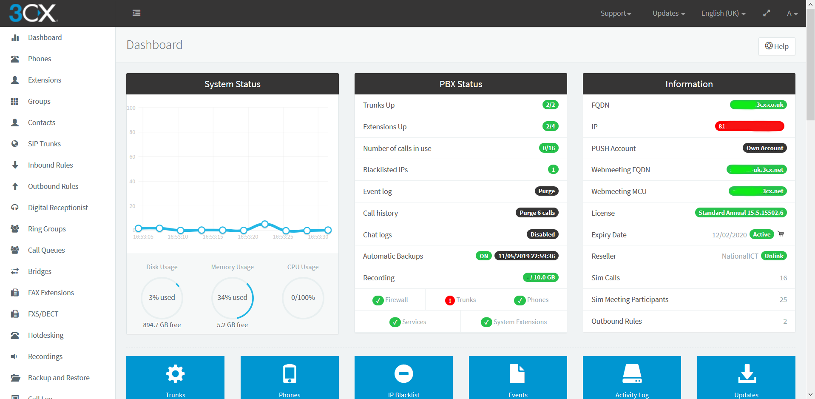
Task: Click the Purge 6 calls button
Action: click(537, 213)
